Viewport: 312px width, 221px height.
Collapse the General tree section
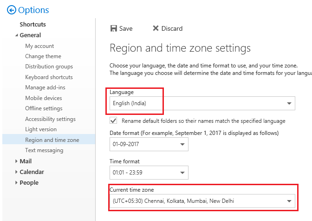tap(16, 35)
